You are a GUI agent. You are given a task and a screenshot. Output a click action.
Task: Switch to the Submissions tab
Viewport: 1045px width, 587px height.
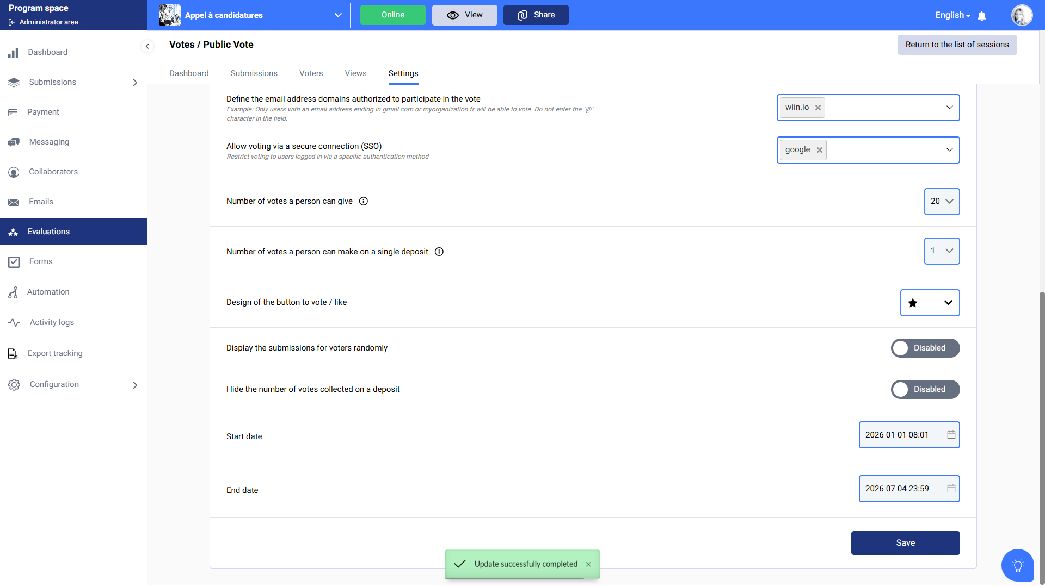[254, 73]
